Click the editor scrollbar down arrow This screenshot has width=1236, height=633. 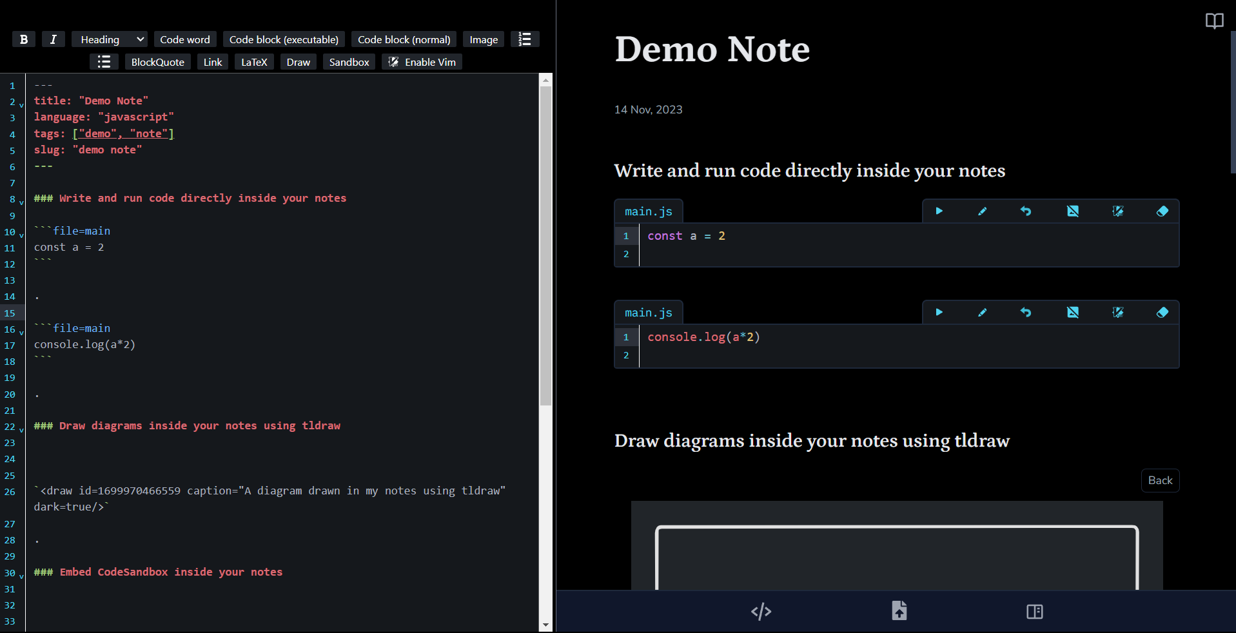point(546,625)
